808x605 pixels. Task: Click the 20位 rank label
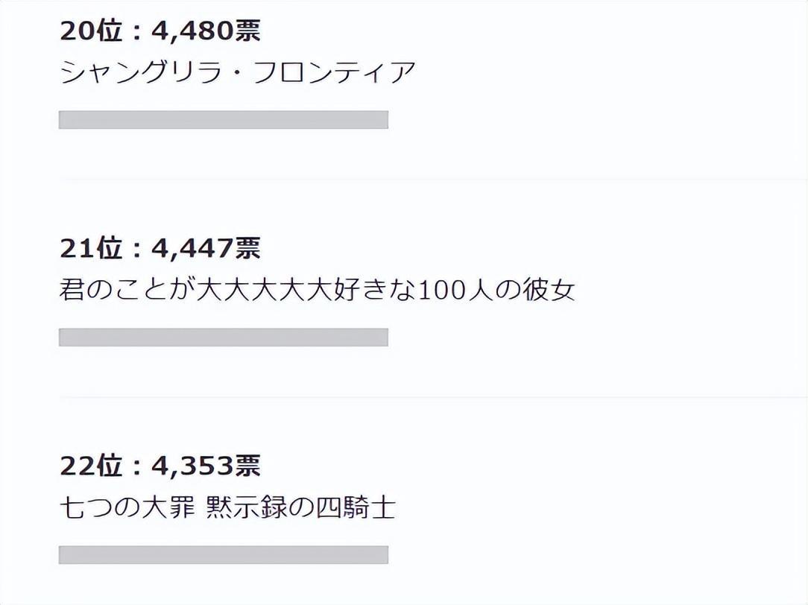coord(90,31)
